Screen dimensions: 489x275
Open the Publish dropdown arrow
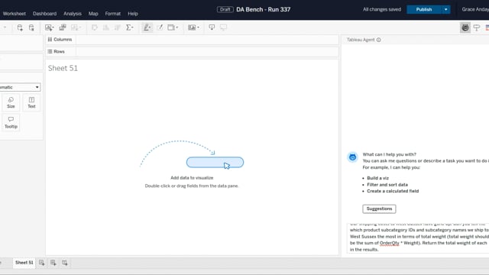(x=446, y=10)
